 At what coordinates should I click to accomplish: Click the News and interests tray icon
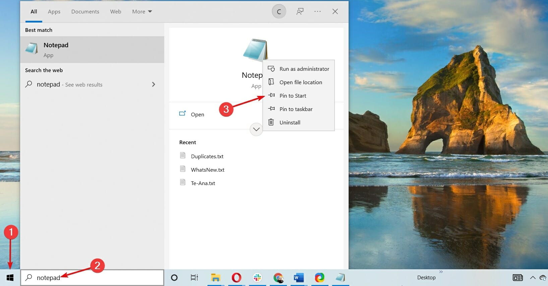(x=518, y=278)
